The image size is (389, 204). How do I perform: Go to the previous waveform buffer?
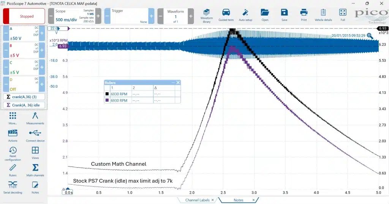160,16
